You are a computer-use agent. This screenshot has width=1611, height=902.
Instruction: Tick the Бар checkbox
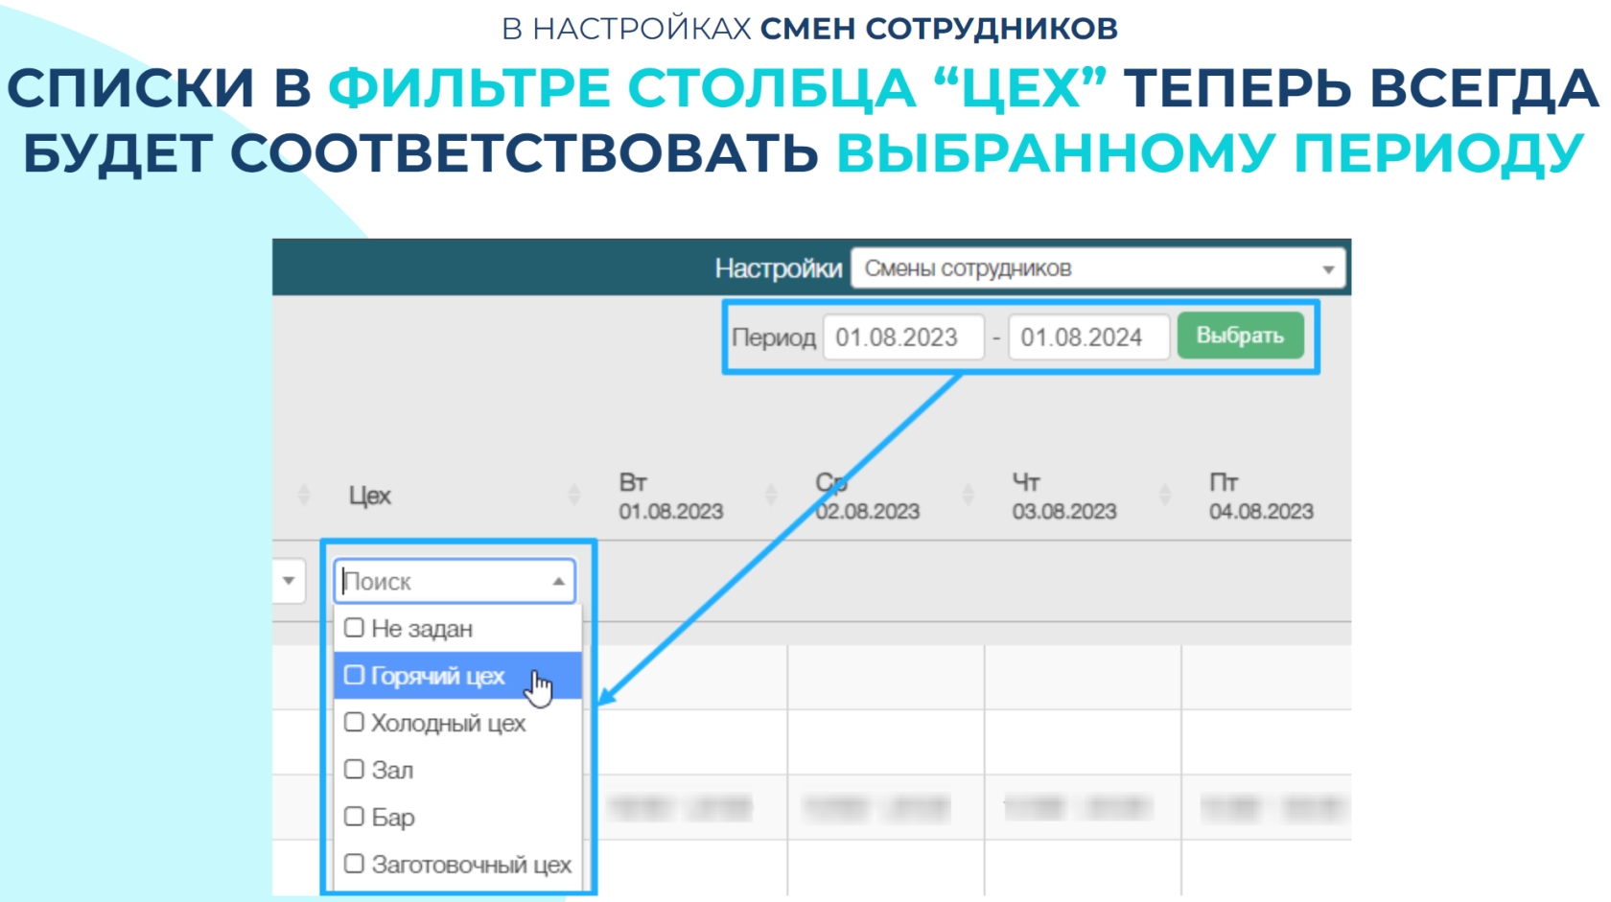[x=354, y=817]
